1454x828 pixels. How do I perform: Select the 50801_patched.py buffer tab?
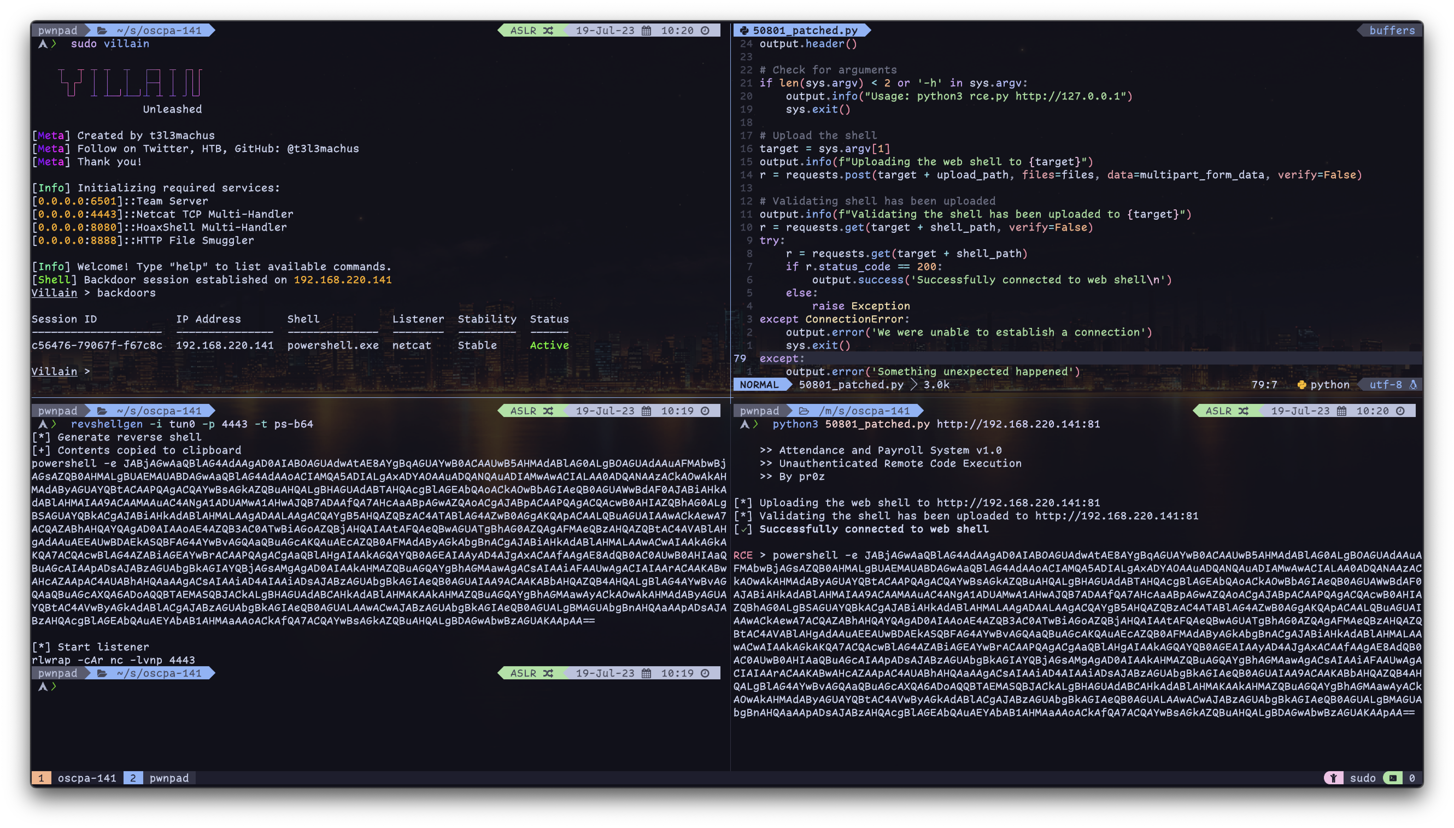coord(804,31)
